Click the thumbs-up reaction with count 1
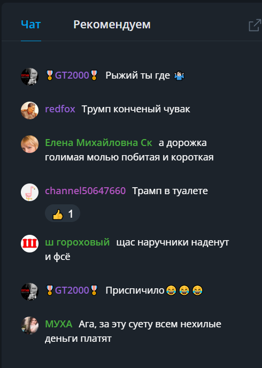 coord(63,214)
